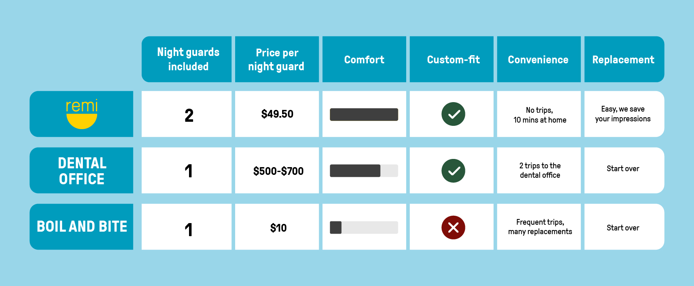Click the Boil and Bite comfort bar
The image size is (694, 286).
coord(364,228)
